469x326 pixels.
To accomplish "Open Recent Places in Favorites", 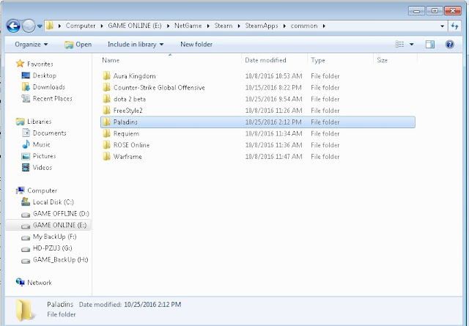I will coord(47,98).
